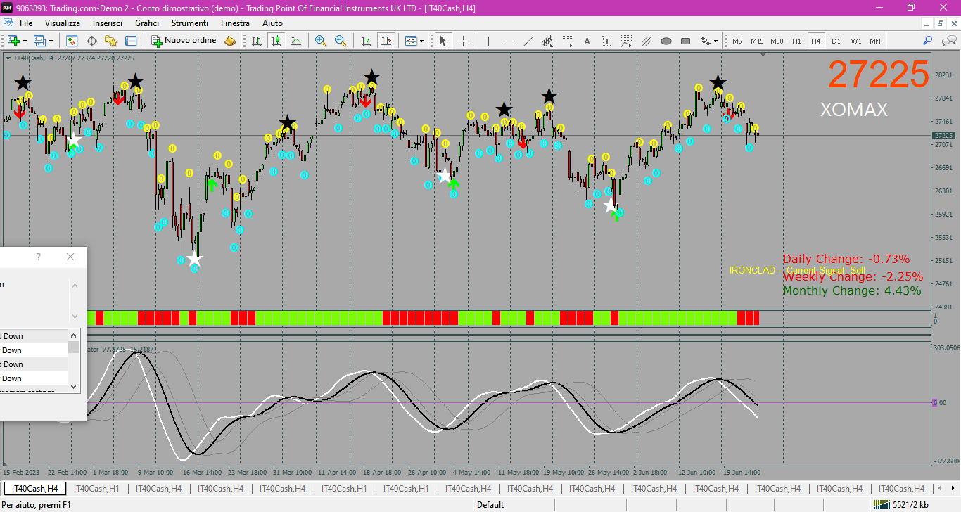Open the Strumenti menu
The height and width of the screenshot is (512, 961).
tap(190, 23)
